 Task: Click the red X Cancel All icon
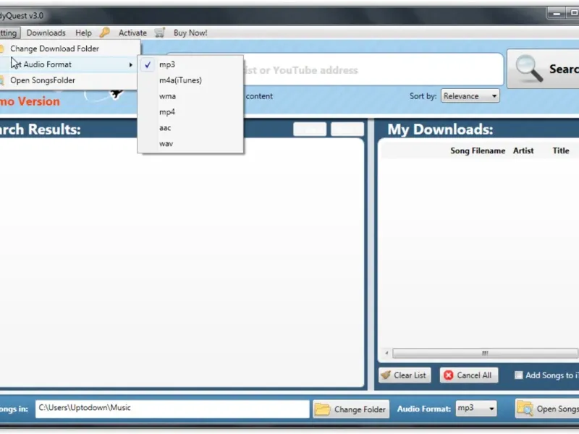pyautogui.click(x=448, y=375)
